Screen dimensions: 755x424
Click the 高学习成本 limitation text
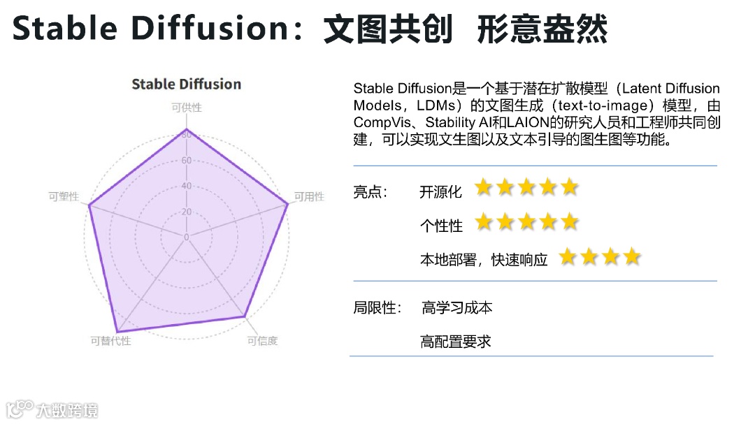457,307
